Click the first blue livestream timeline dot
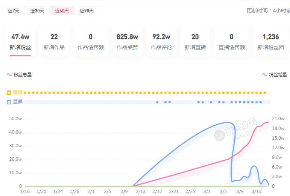This screenshot has width=290, height=196. point(157,102)
